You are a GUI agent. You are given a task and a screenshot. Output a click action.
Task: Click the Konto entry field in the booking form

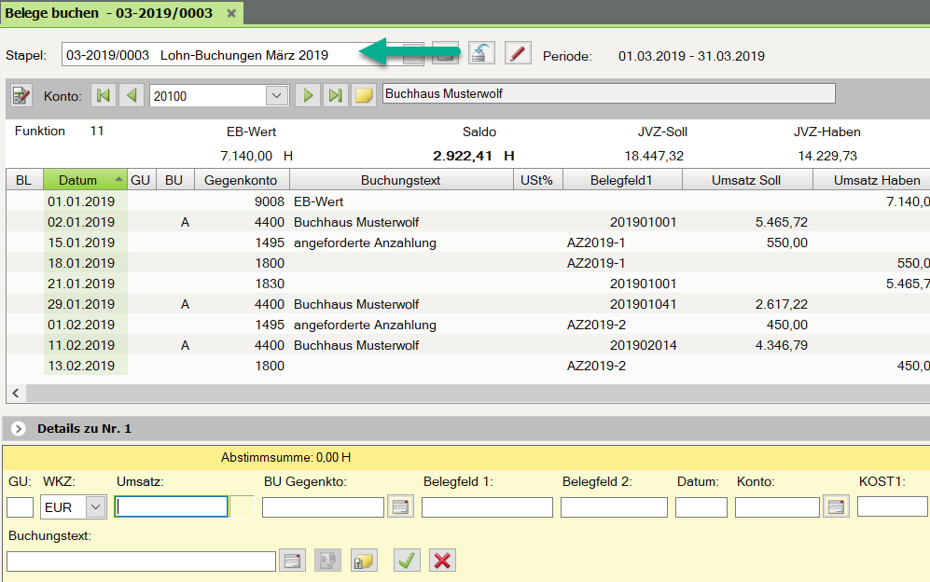(x=777, y=507)
